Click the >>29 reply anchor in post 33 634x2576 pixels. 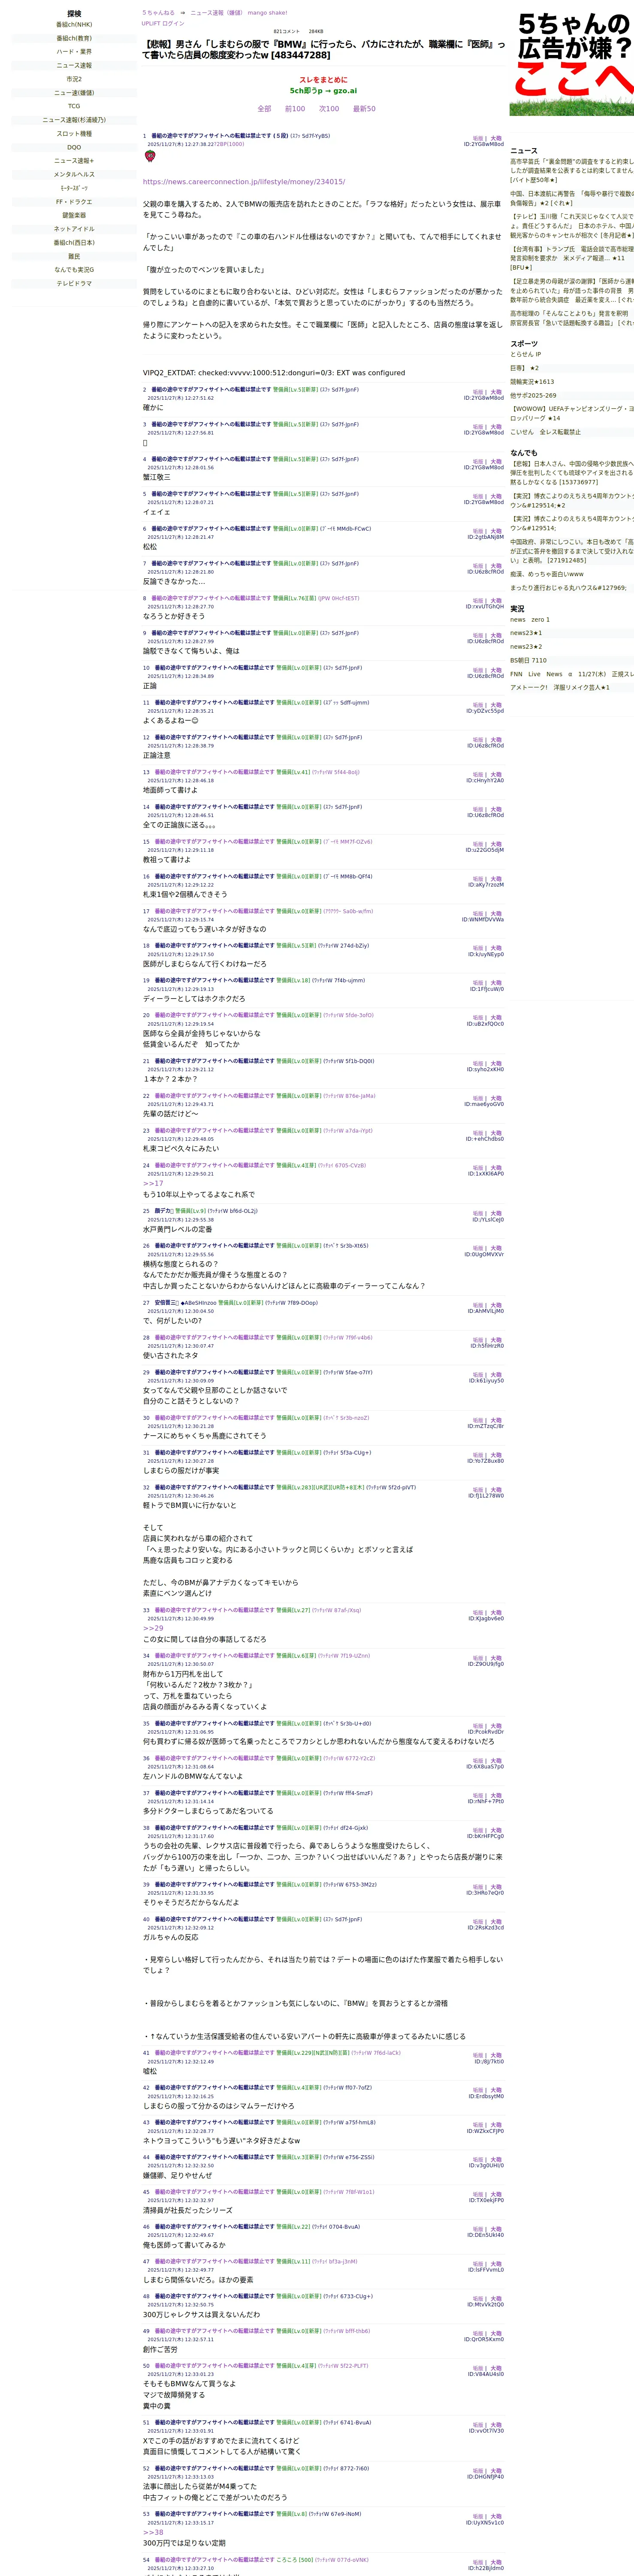153,1629
